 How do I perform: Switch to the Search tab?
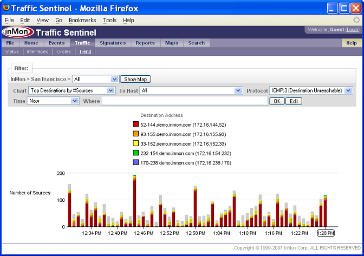[x=197, y=43]
